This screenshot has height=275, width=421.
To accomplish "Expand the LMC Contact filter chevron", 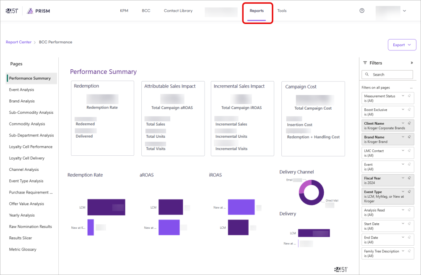I will (403, 151).
